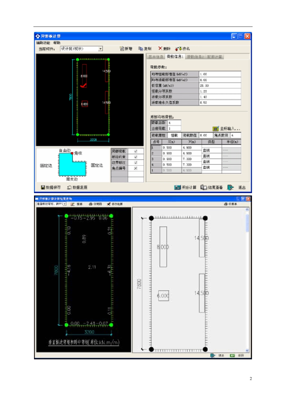286x405 pixels.
Task: Click the modify-results icon in results toolbar
Action: (x=109, y=204)
